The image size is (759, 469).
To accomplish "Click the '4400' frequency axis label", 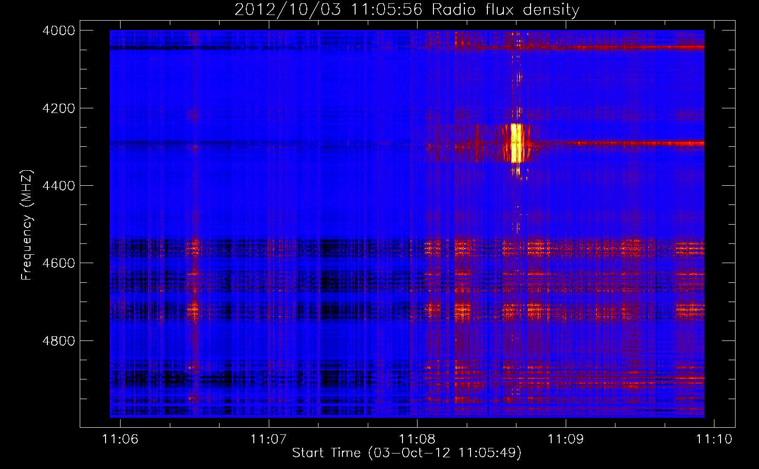I will (59, 186).
